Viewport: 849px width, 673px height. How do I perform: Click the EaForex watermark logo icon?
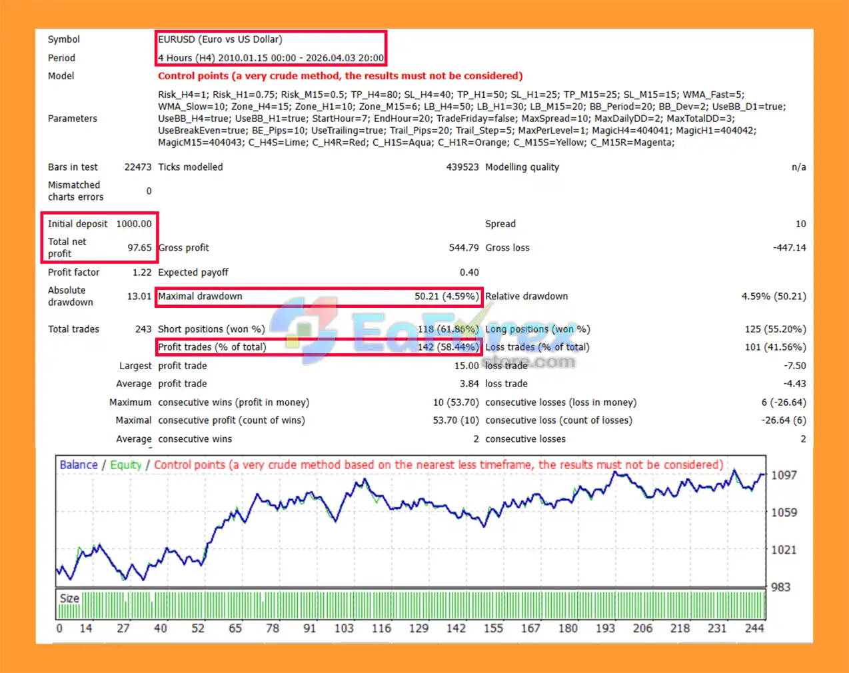tap(307, 329)
